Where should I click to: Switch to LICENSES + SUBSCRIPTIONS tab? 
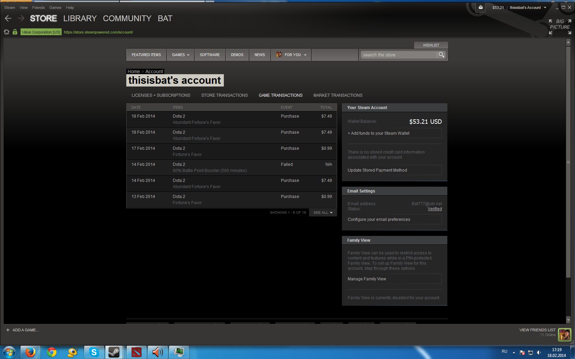tap(161, 95)
